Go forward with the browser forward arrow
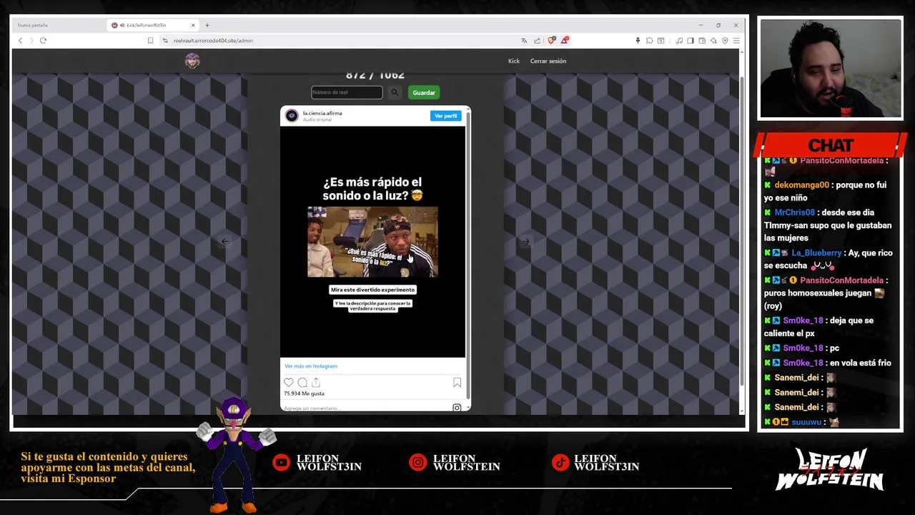 (x=31, y=41)
